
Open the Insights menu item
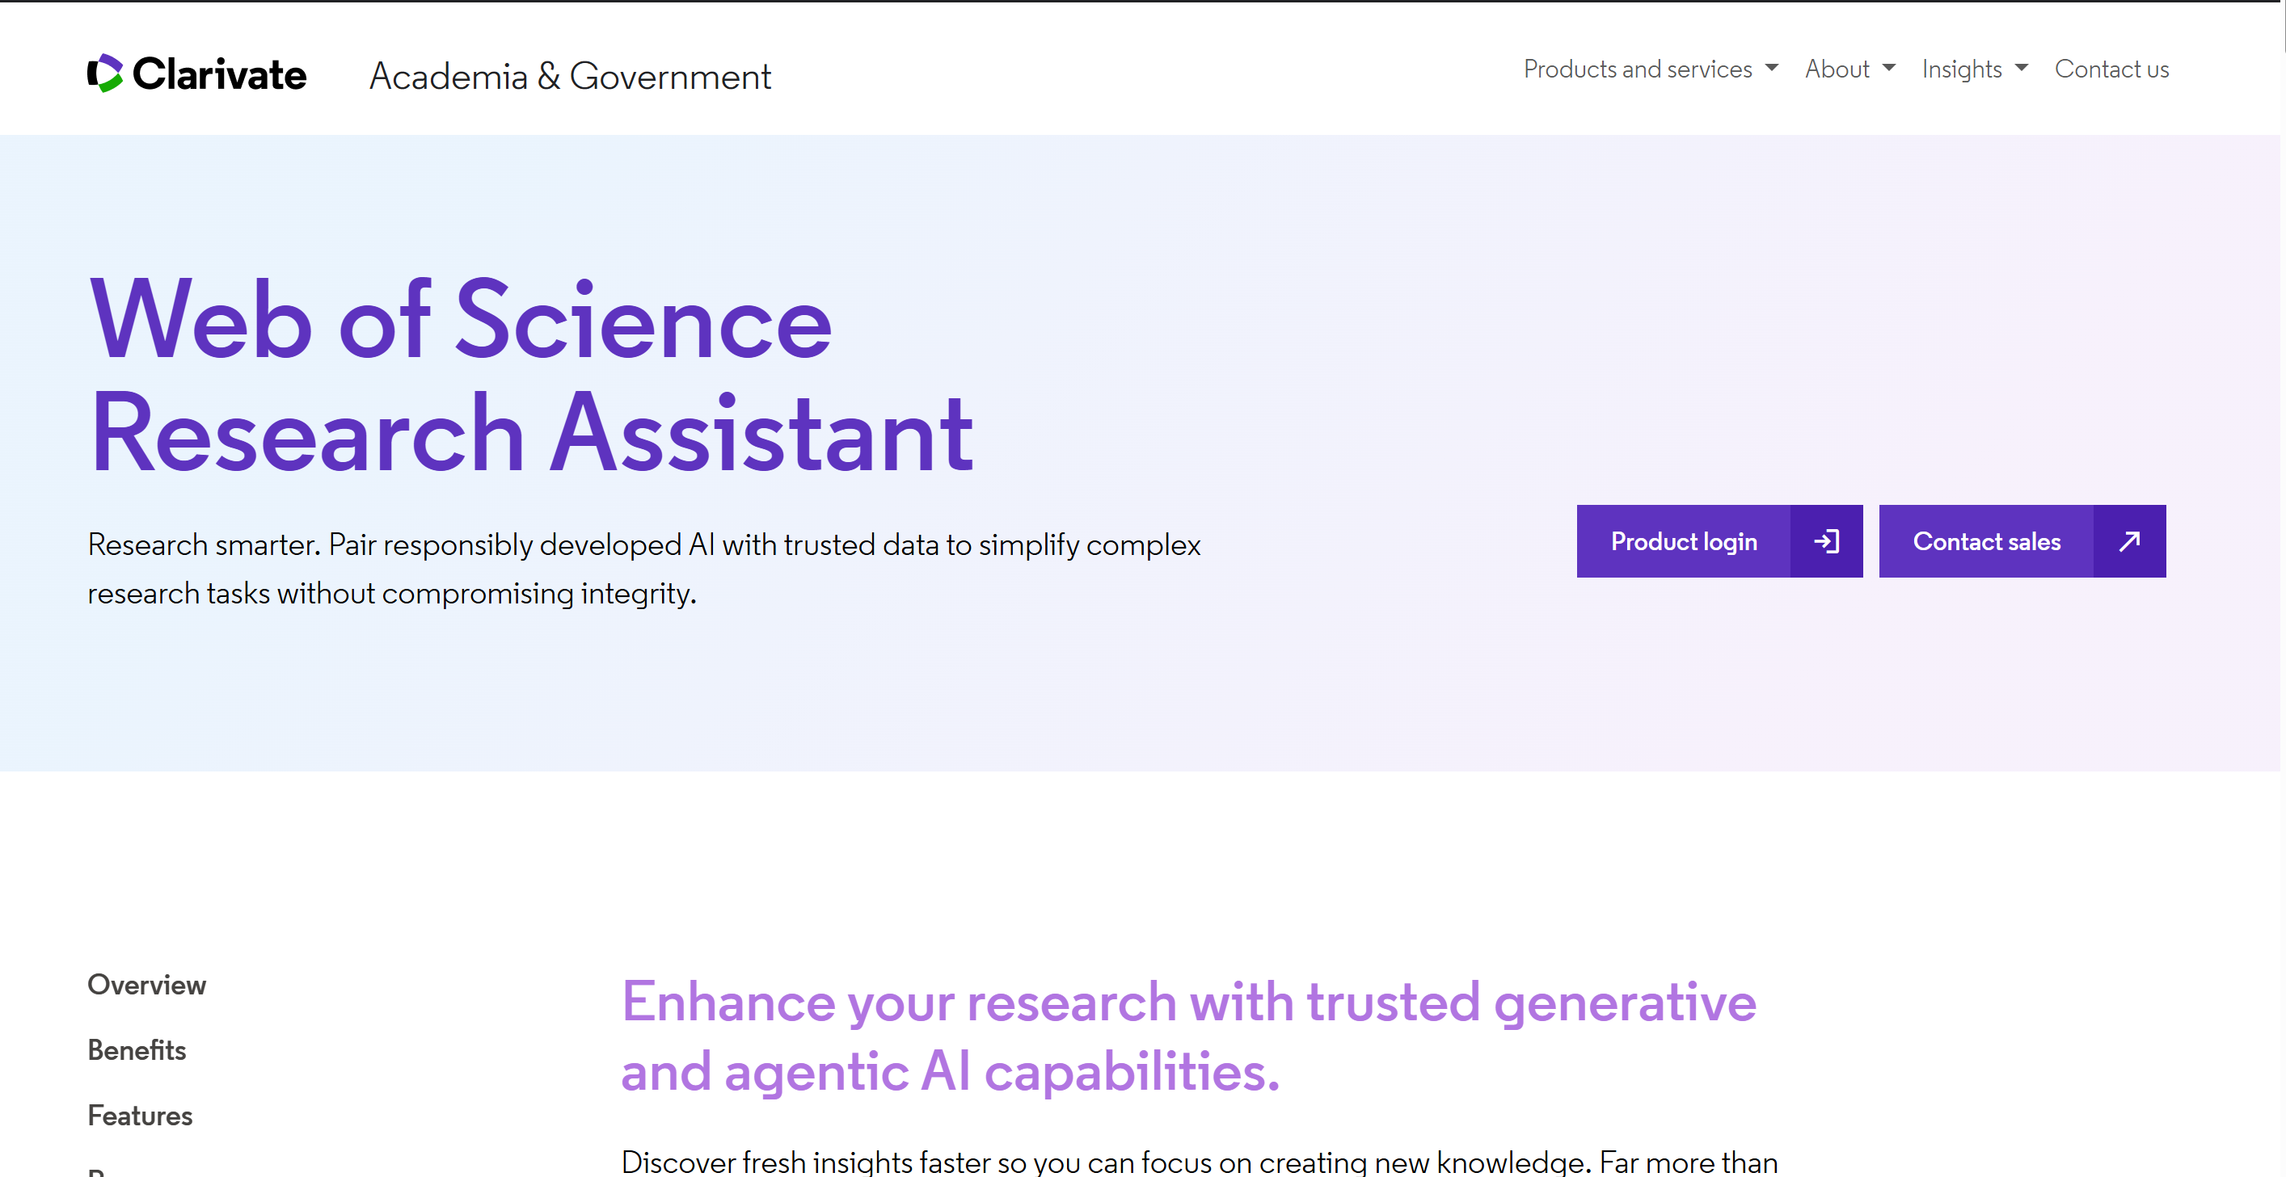pyautogui.click(x=1961, y=69)
